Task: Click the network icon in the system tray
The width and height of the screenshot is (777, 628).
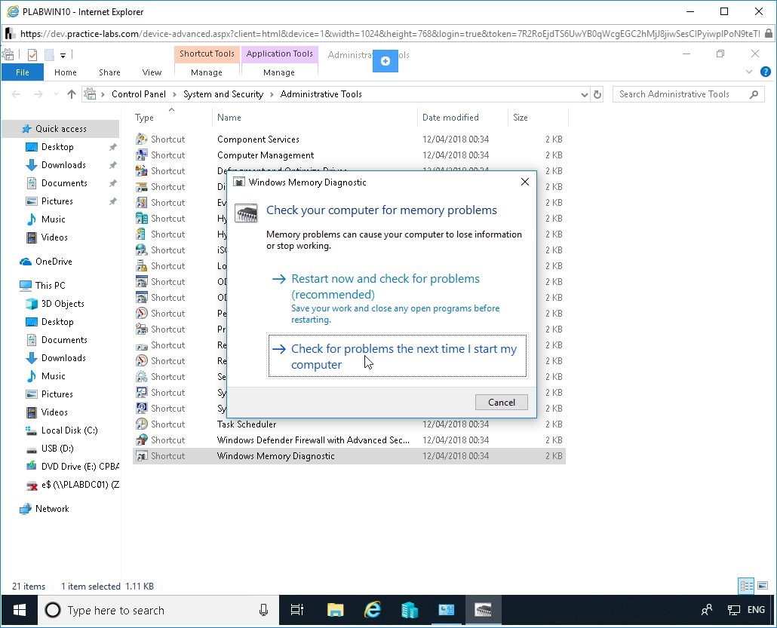Action: click(733, 610)
